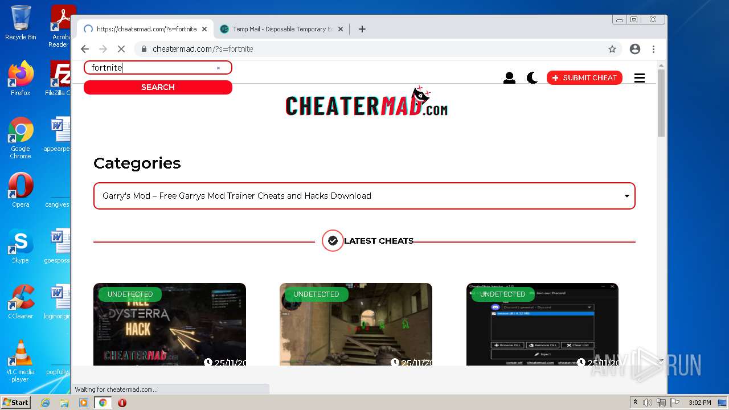Open Acrobat Reader desktop shortcut

point(60,26)
